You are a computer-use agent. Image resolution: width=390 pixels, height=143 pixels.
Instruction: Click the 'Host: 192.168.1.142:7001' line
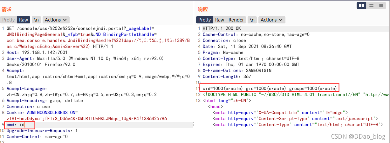point(37,53)
